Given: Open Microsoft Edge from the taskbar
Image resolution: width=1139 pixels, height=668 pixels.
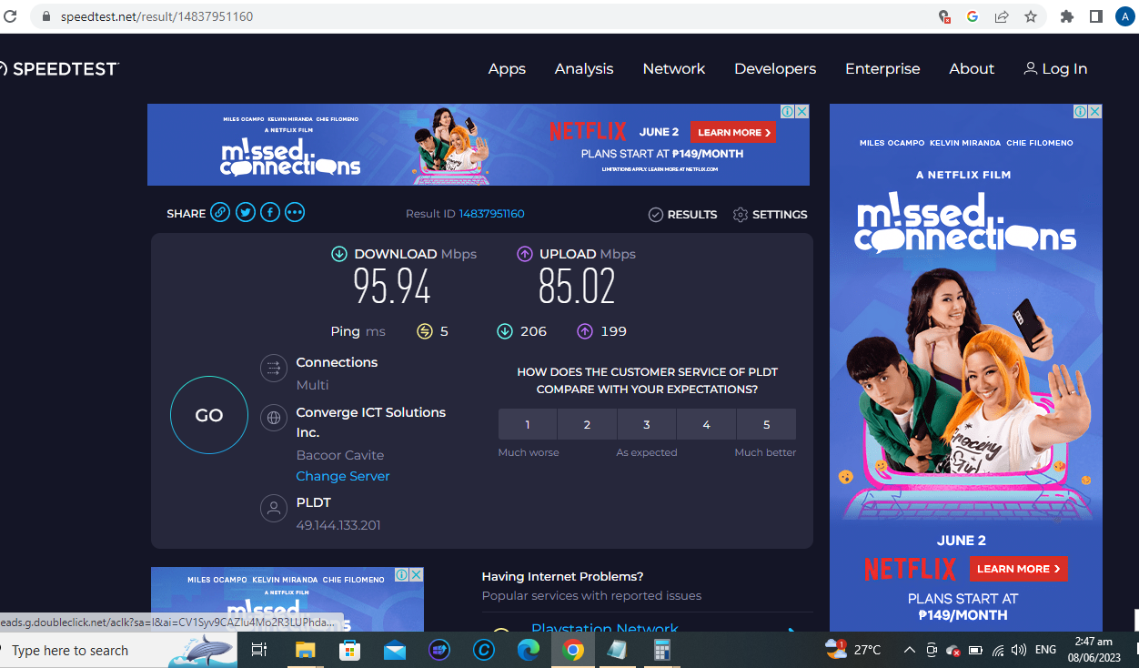Looking at the screenshot, I should (528, 650).
